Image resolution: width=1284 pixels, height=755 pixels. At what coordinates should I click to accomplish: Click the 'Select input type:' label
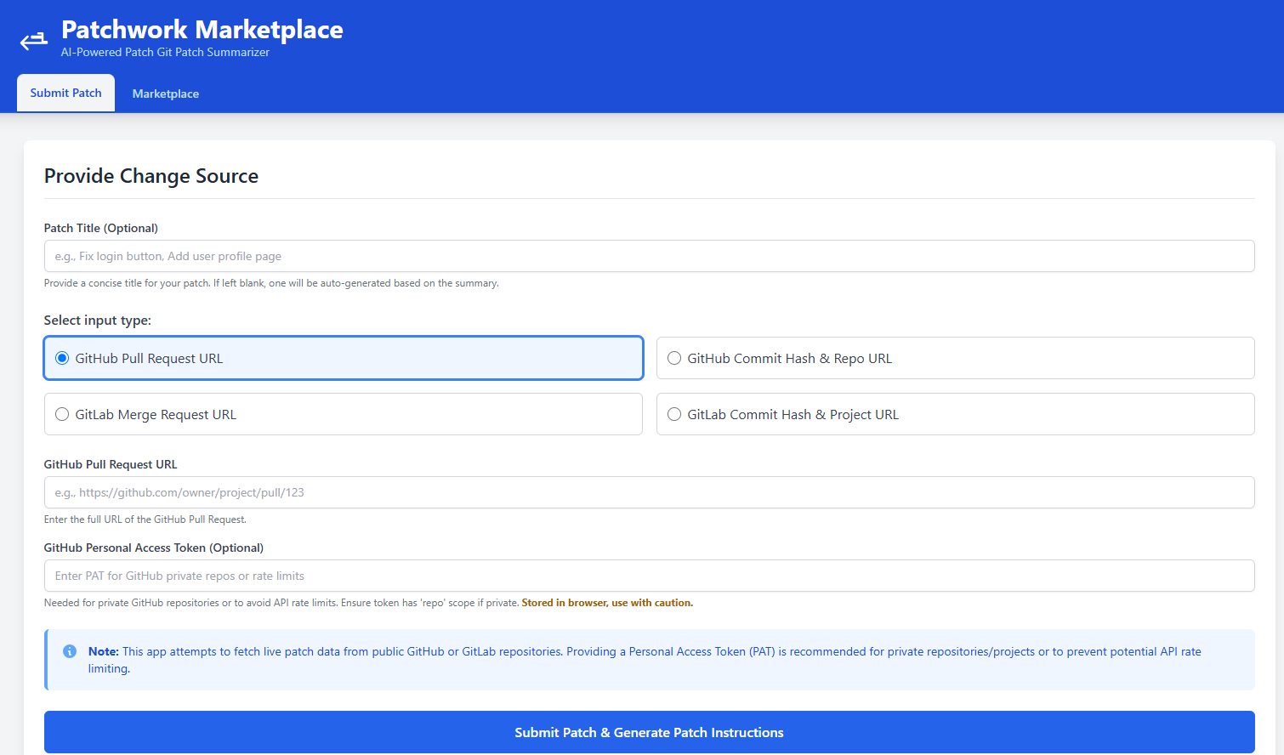click(x=98, y=321)
